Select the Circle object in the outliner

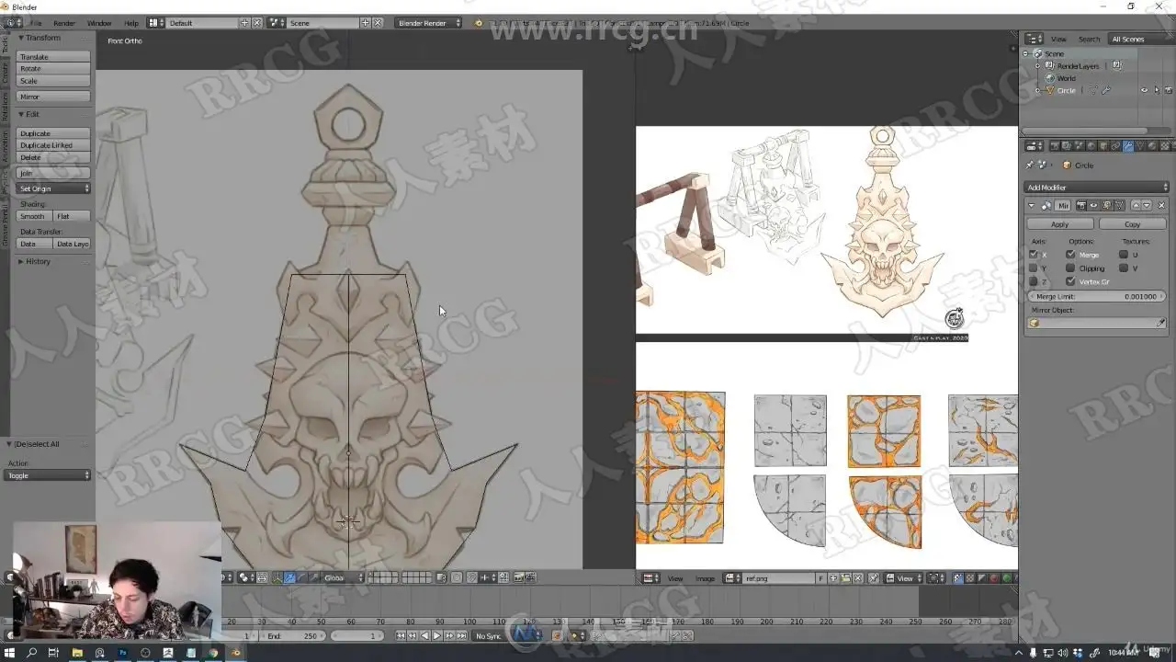[x=1066, y=90]
